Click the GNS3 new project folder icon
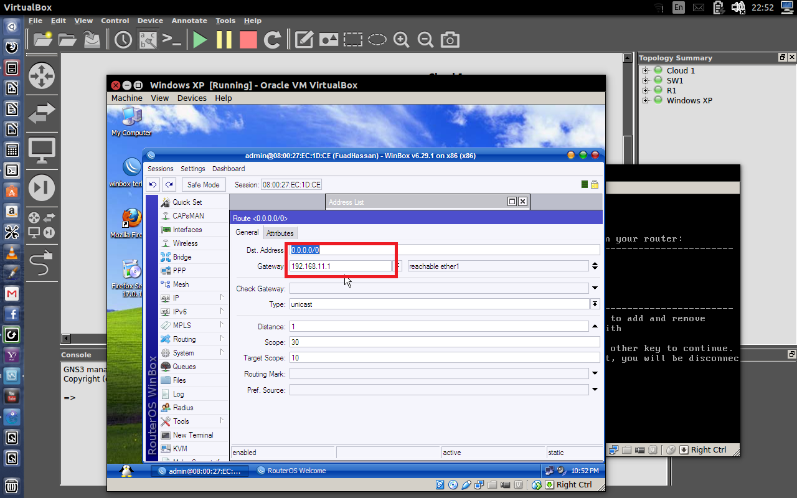The width and height of the screenshot is (797, 498). coord(43,40)
